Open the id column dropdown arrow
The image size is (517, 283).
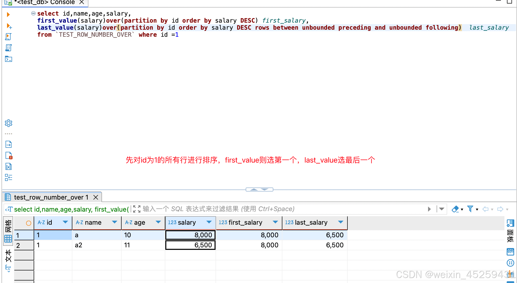click(x=65, y=222)
